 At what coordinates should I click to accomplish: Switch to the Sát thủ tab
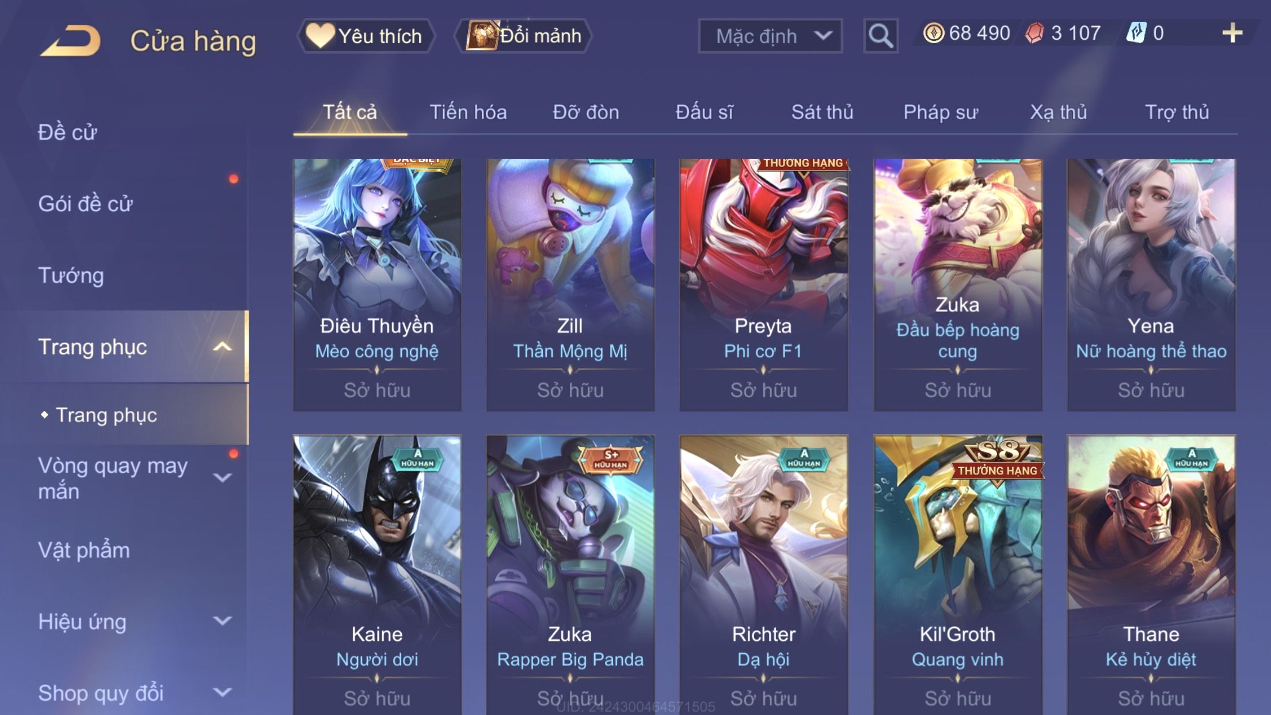pos(822,112)
